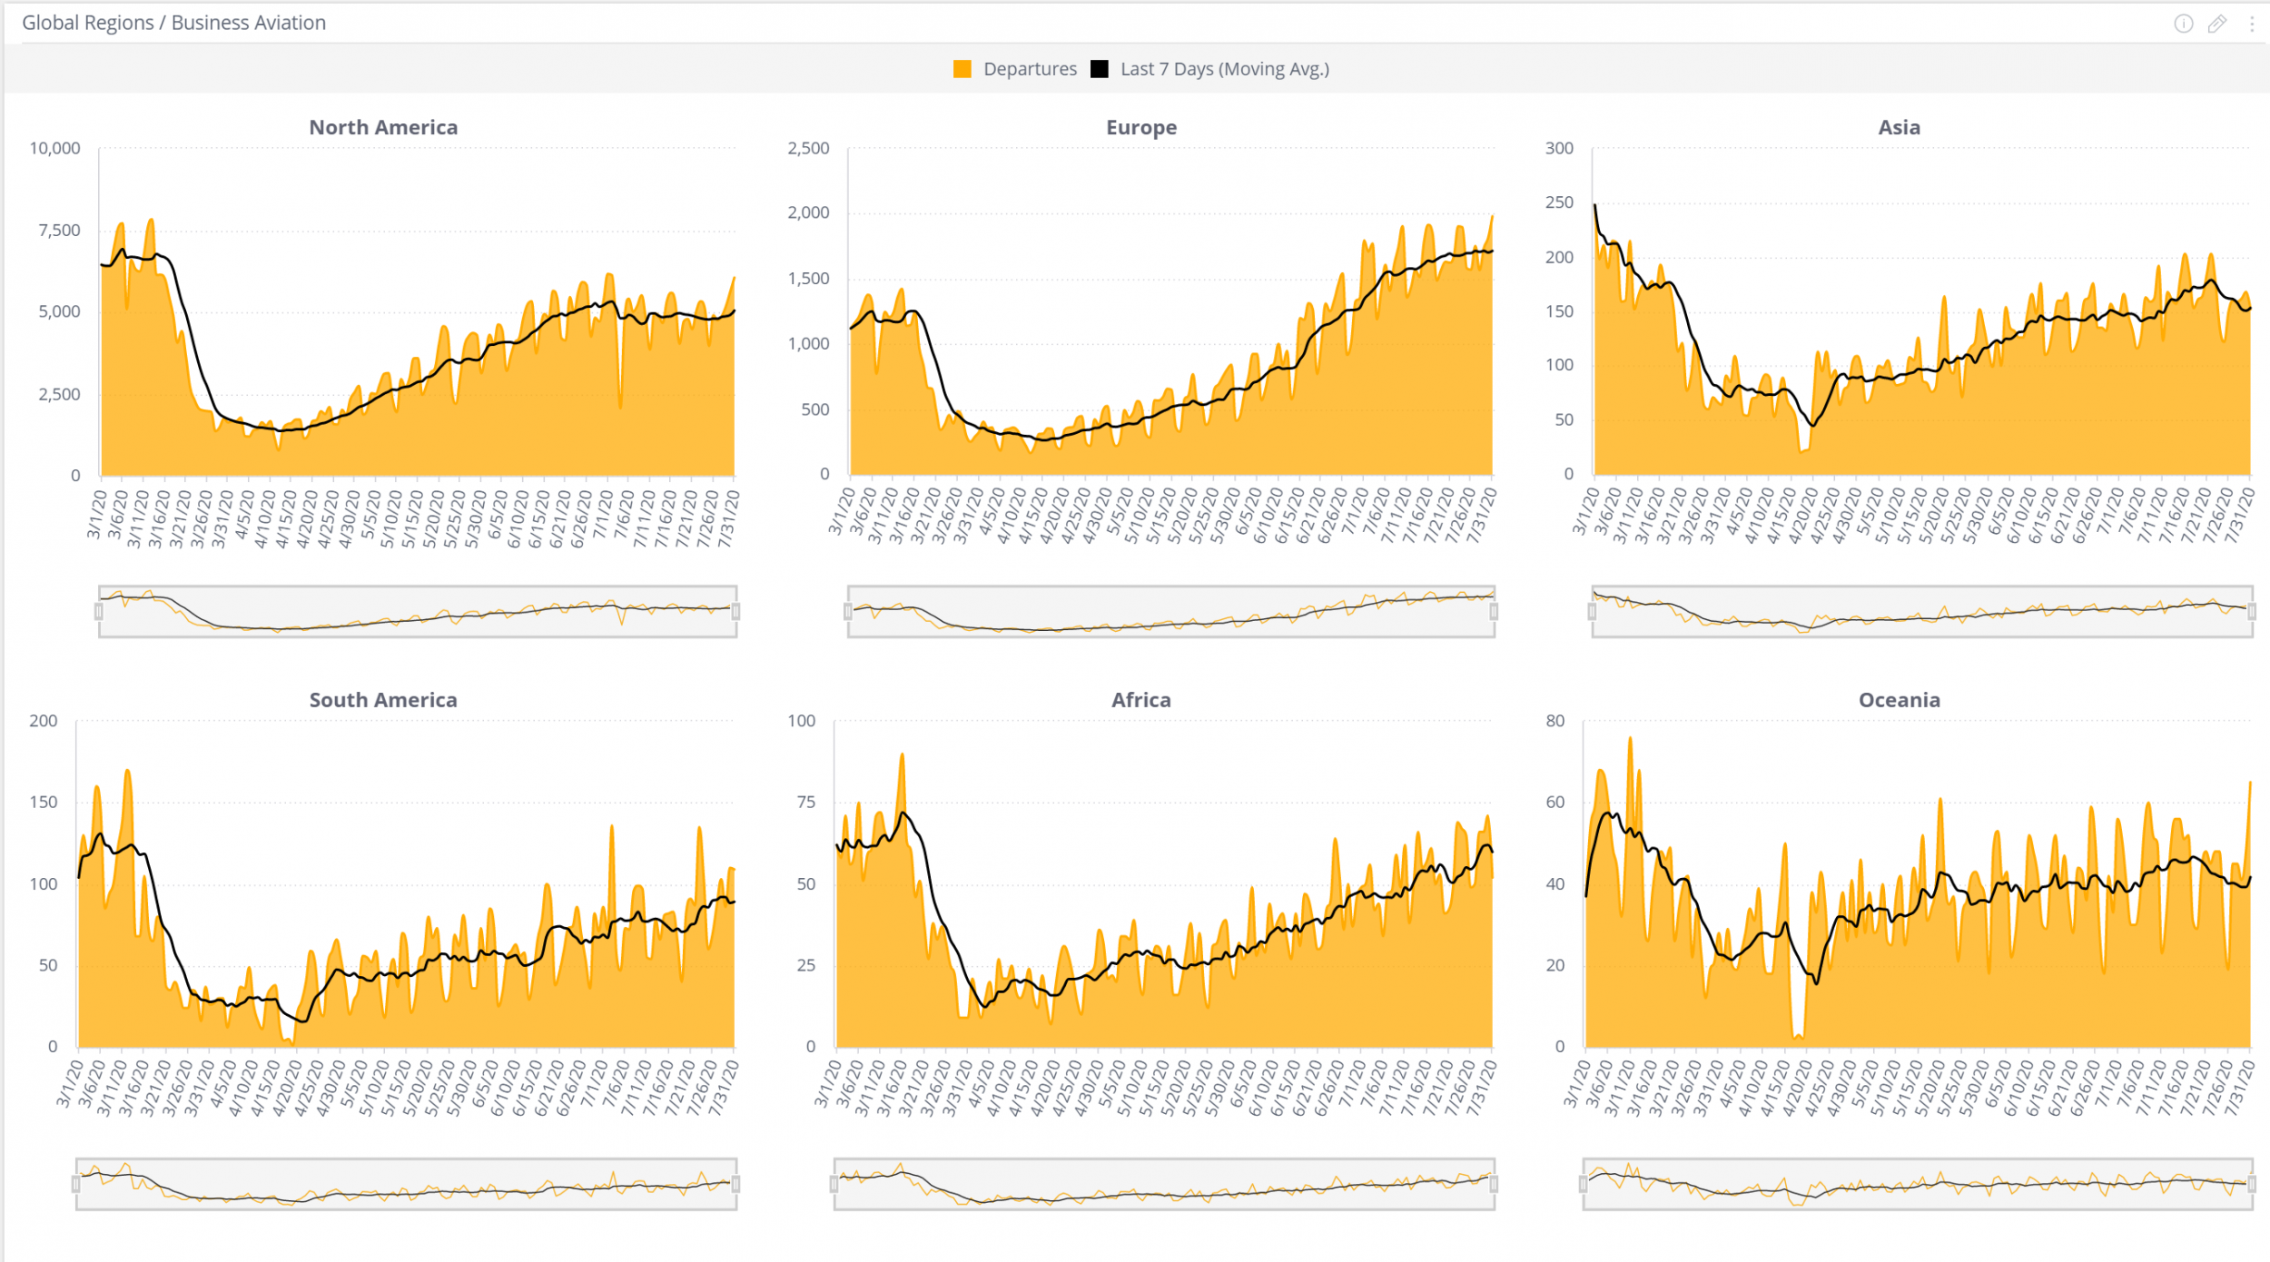Open the panel info icon
This screenshot has width=2270, height=1262.
2183,24
